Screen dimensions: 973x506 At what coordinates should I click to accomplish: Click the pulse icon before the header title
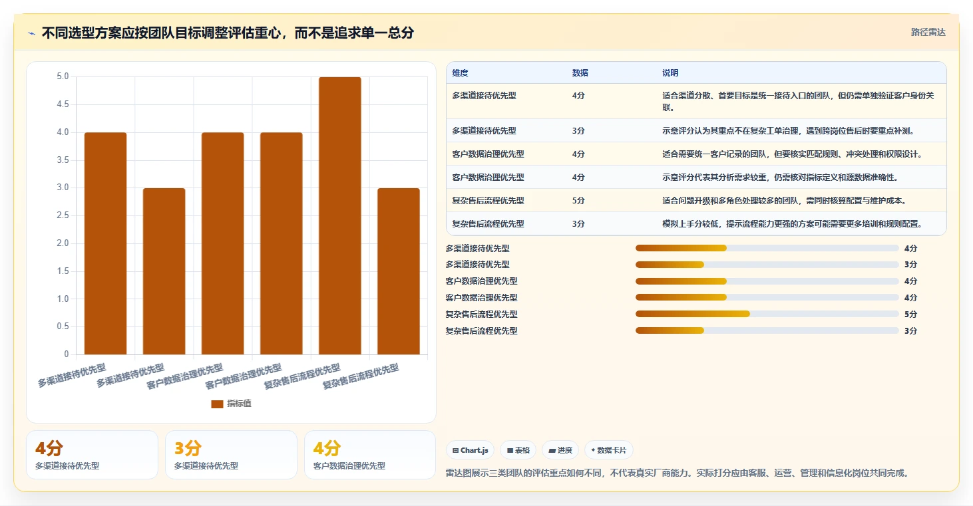coord(32,33)
